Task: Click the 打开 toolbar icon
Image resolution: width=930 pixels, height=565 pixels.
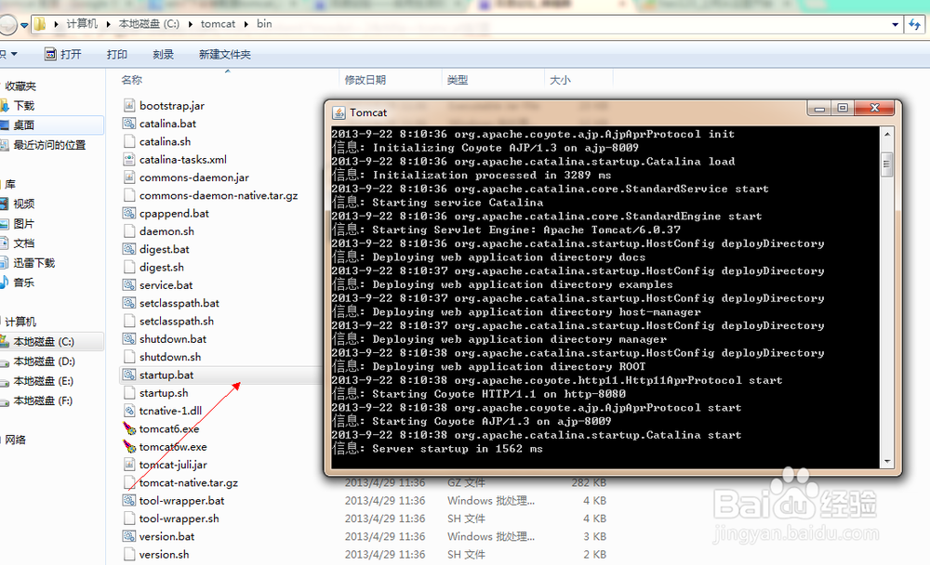Action: point(50,55)
